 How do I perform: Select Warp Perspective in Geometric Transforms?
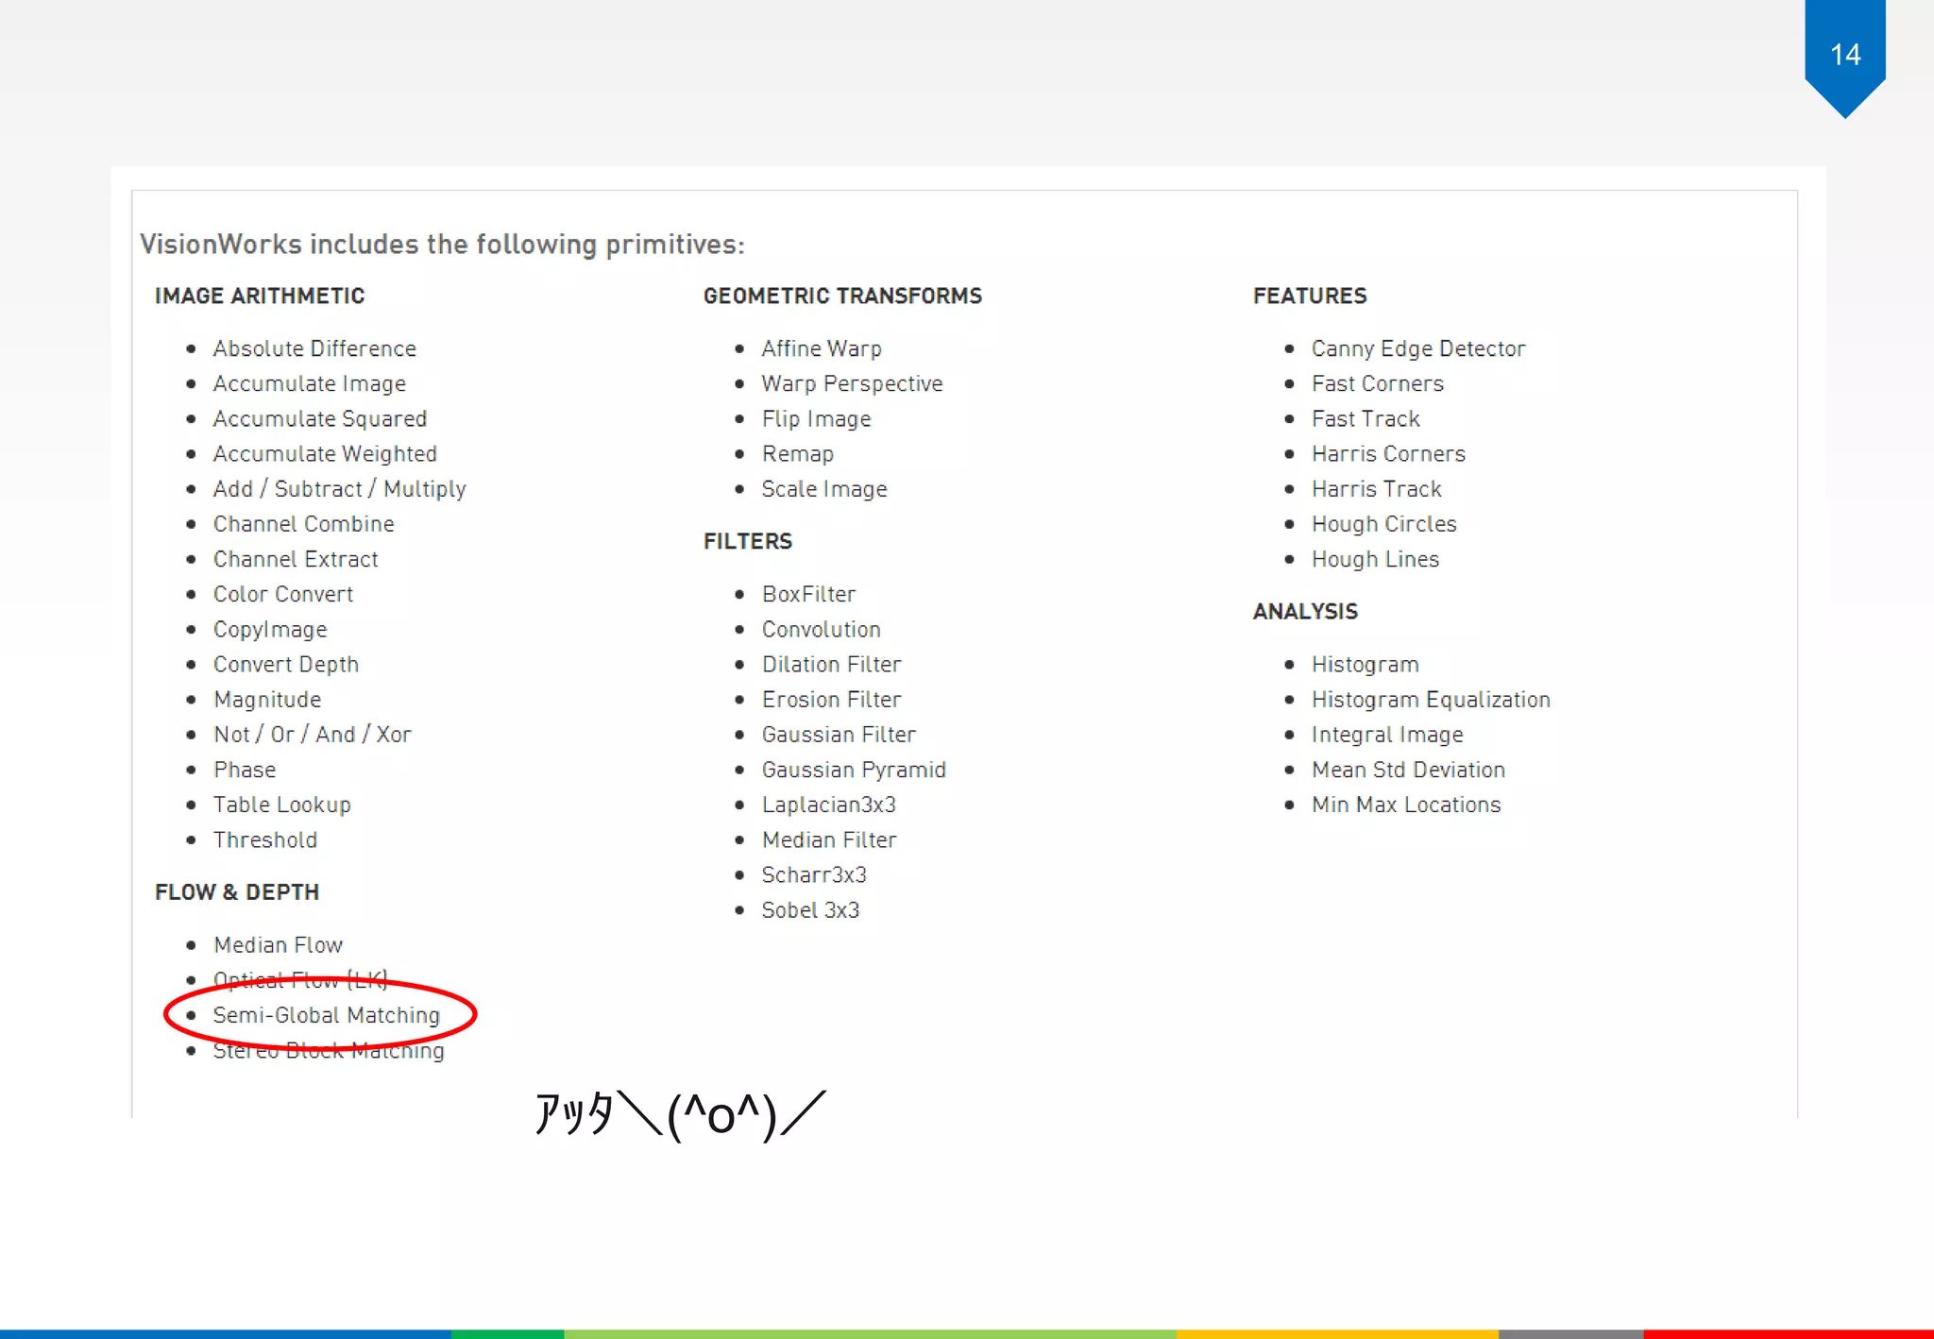pyautogui.click(x=852, y=383)
